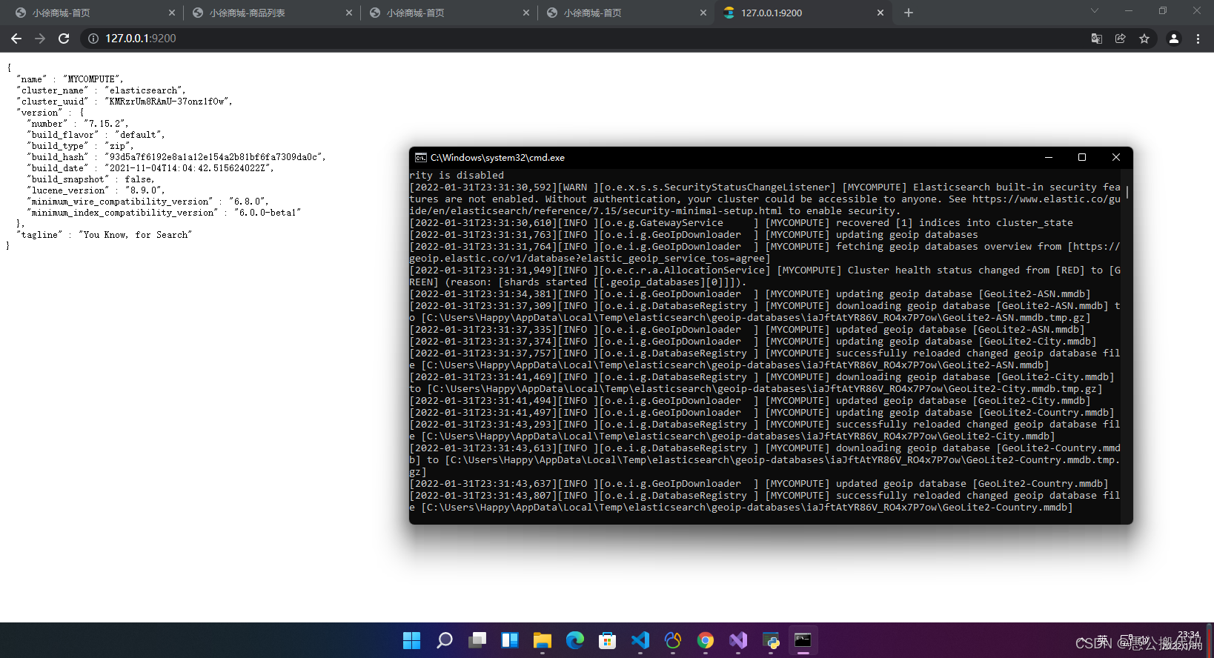Click the cmd.exe vertical scrollbar thumb
This screenshot has height=658, width=1214.
point(1127,191)
